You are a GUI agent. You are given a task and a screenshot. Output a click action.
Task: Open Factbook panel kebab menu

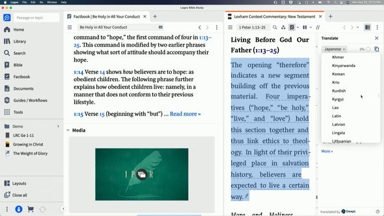217,27
